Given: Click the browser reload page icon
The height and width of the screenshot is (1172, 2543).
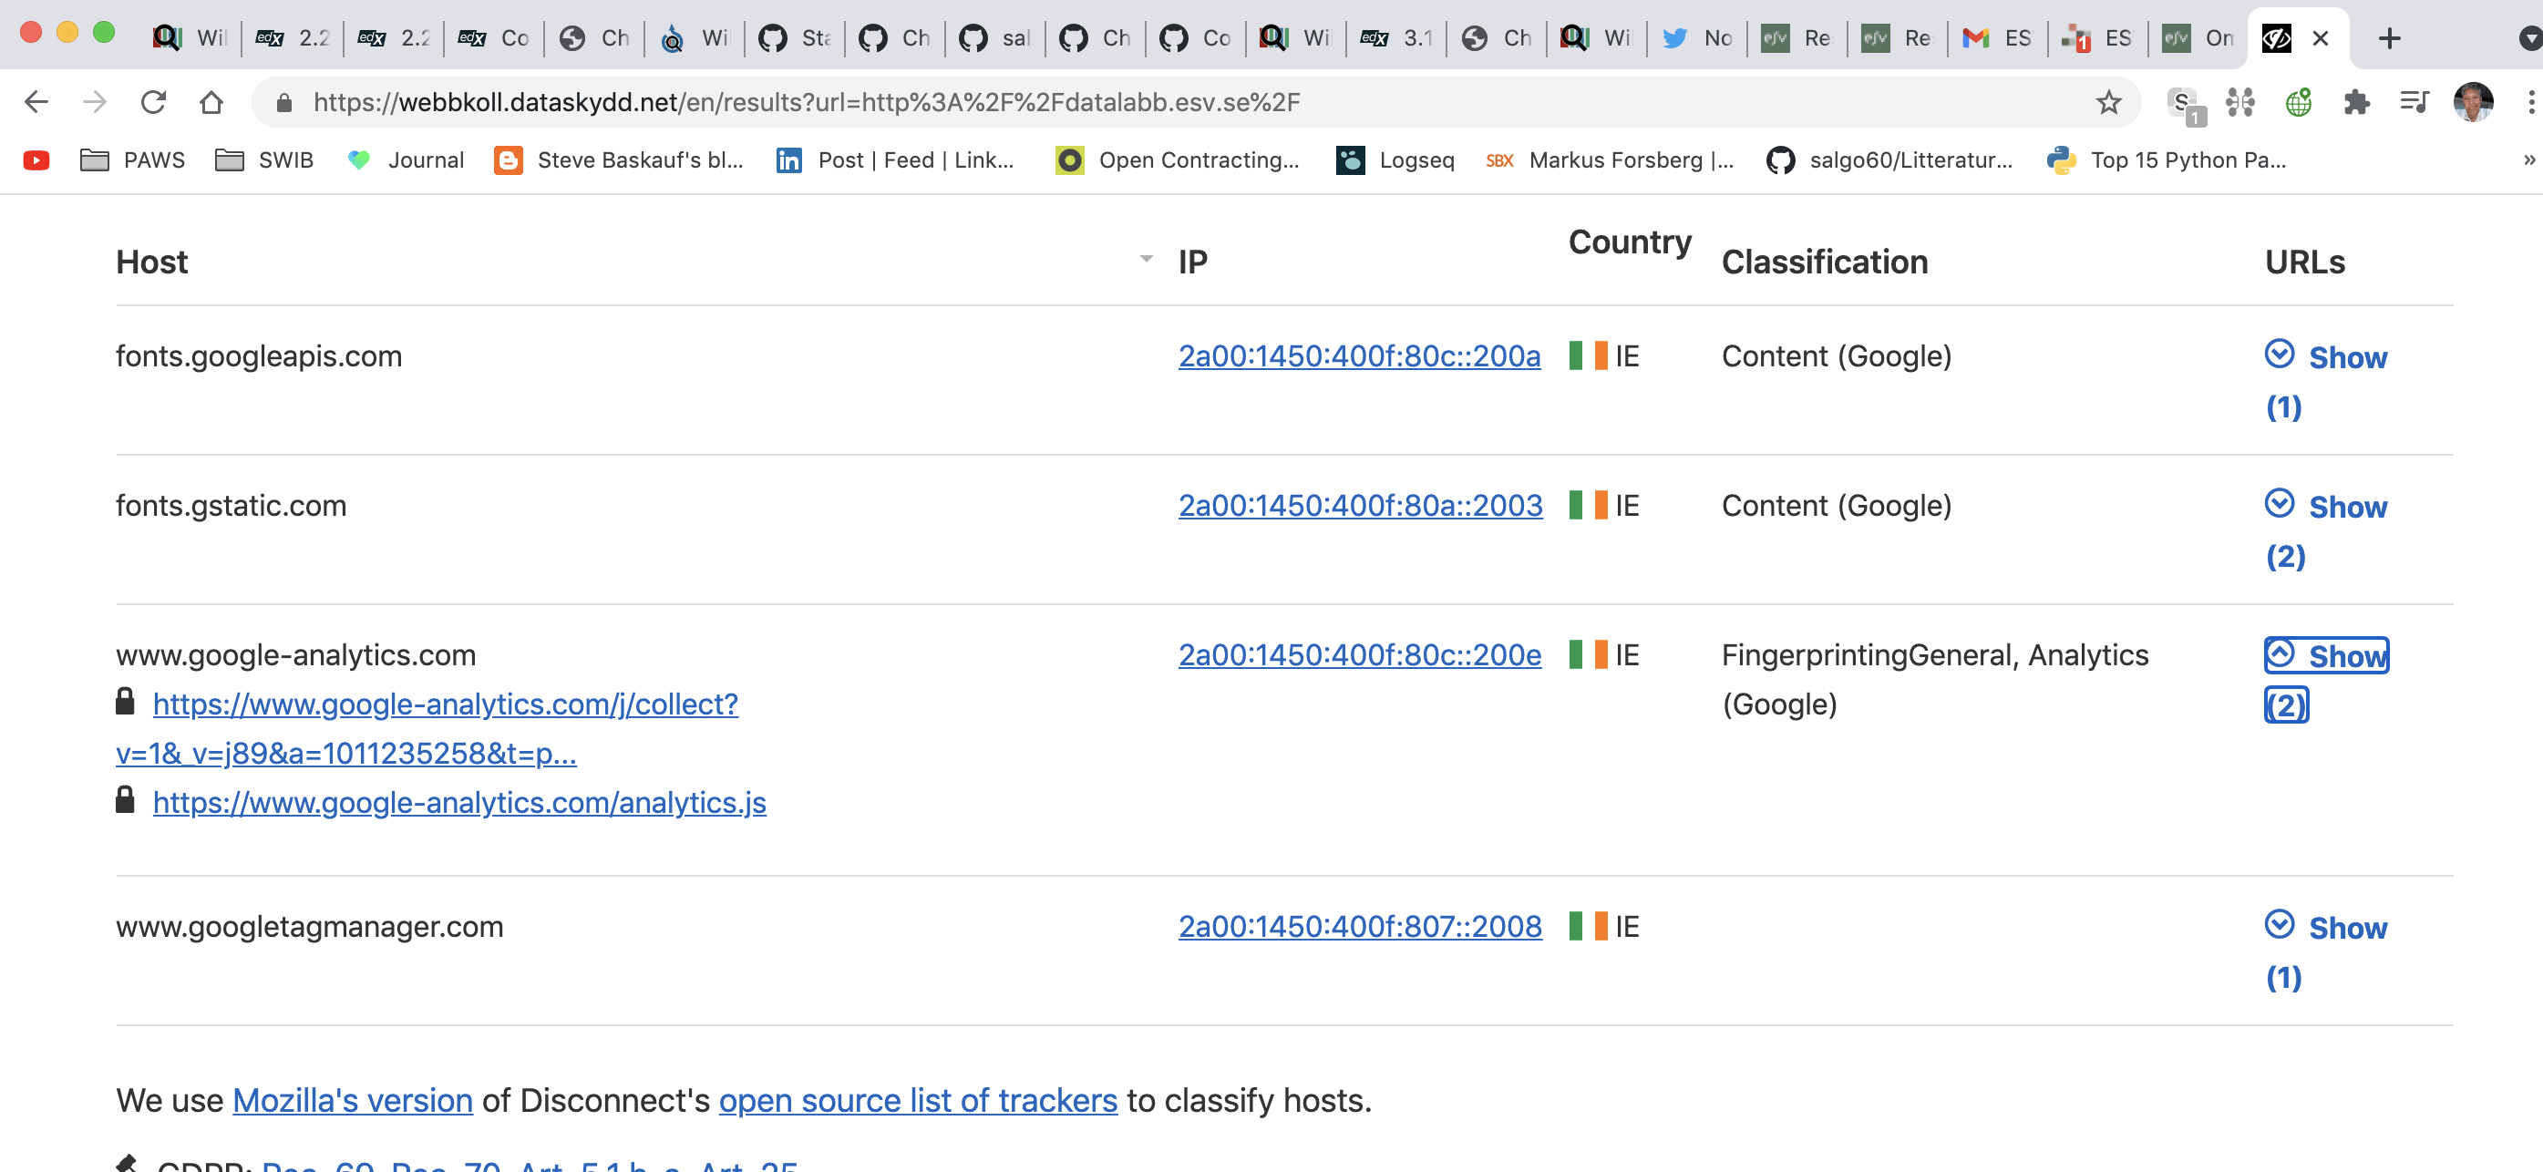Looking at the screenshot, I should click(153, 102).
